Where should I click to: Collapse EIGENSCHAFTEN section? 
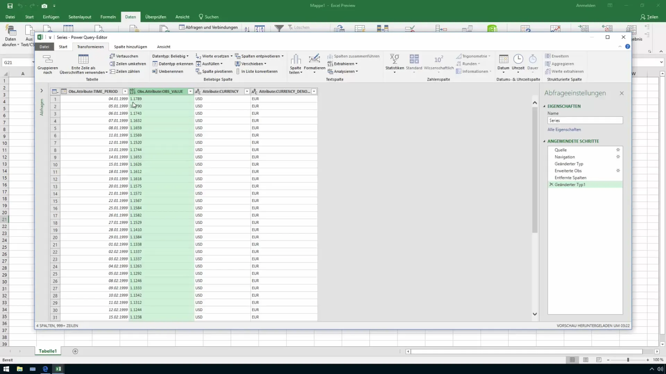[x=544, y=106]
